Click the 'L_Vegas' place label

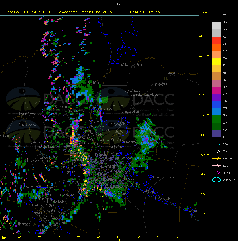[x=33, y=161]
